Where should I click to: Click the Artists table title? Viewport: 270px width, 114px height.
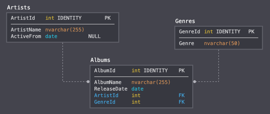coord(18,8)
